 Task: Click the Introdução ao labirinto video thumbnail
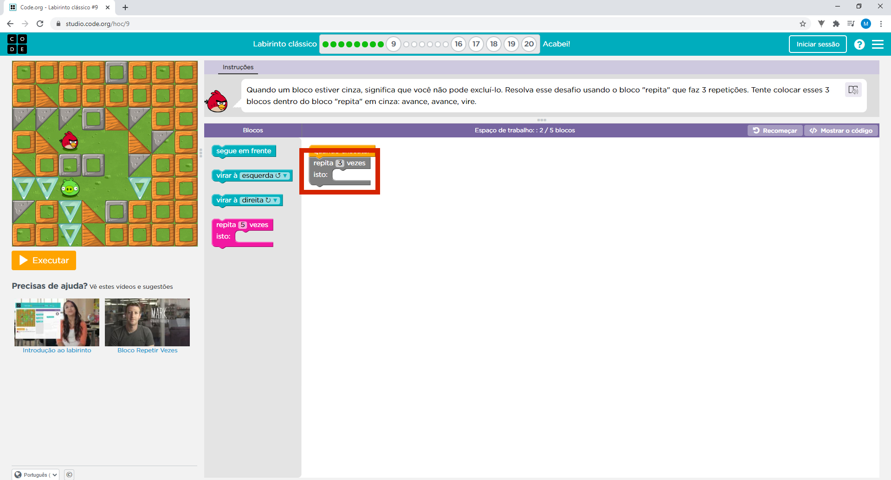tap(57, 322)
